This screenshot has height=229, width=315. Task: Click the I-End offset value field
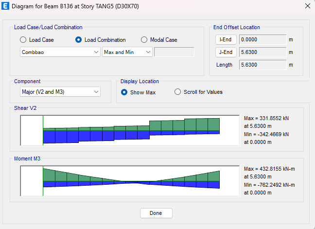click(x=262, y=39)
